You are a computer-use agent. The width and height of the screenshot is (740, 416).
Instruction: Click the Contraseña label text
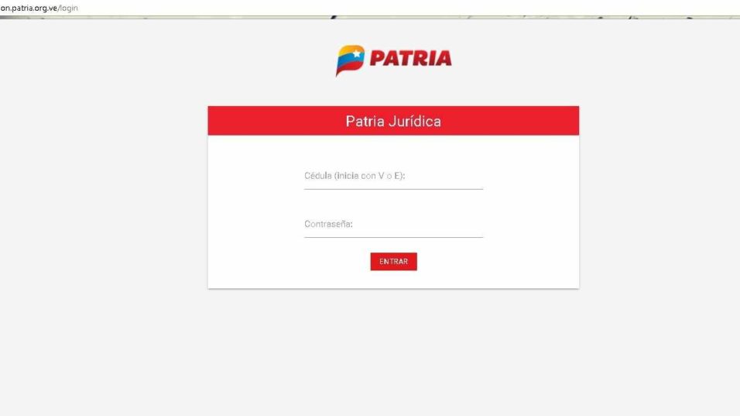(328, 224)
